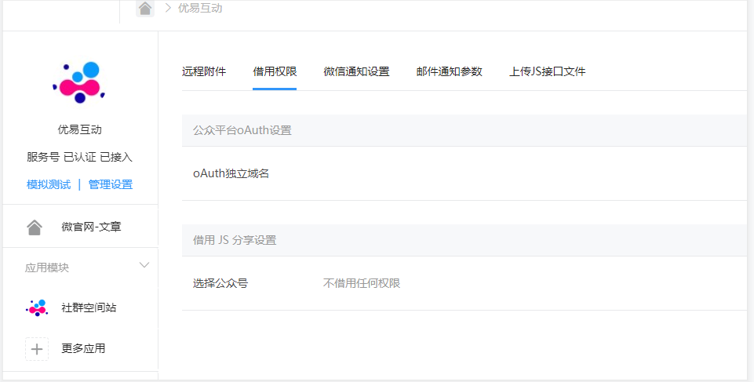Switch to 远程附件 tab

(204, 71)
